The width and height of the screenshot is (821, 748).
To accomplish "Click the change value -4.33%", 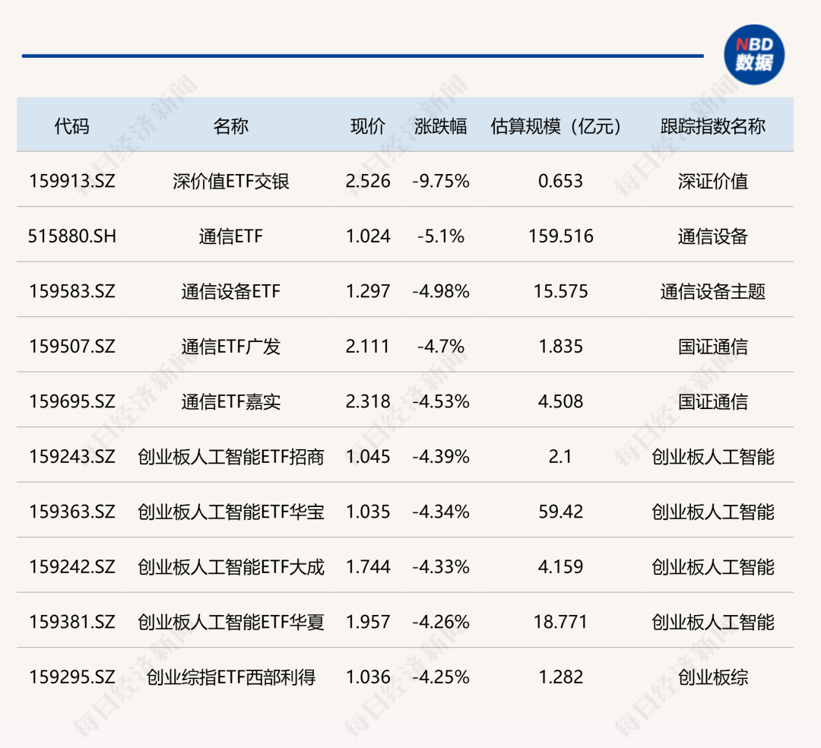I will coord(440,567).
